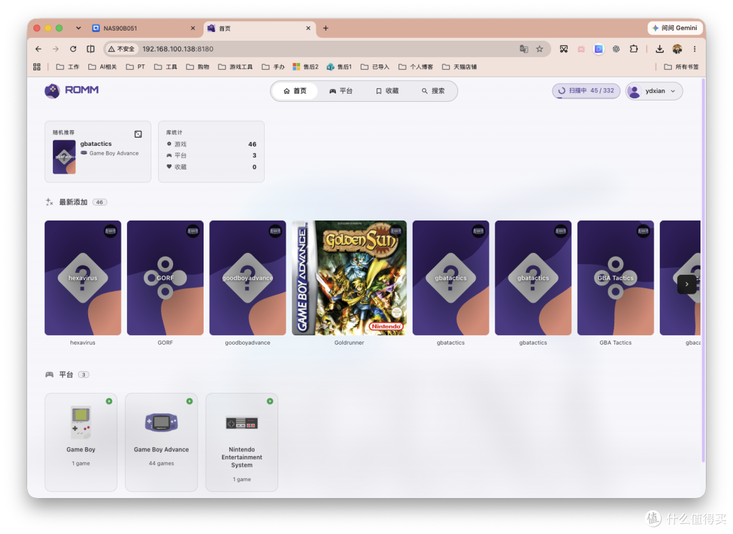Click the GBA platform badge on GORF

click(x=193, y=231)
